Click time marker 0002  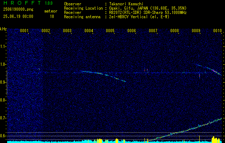(x=46, y=30)
